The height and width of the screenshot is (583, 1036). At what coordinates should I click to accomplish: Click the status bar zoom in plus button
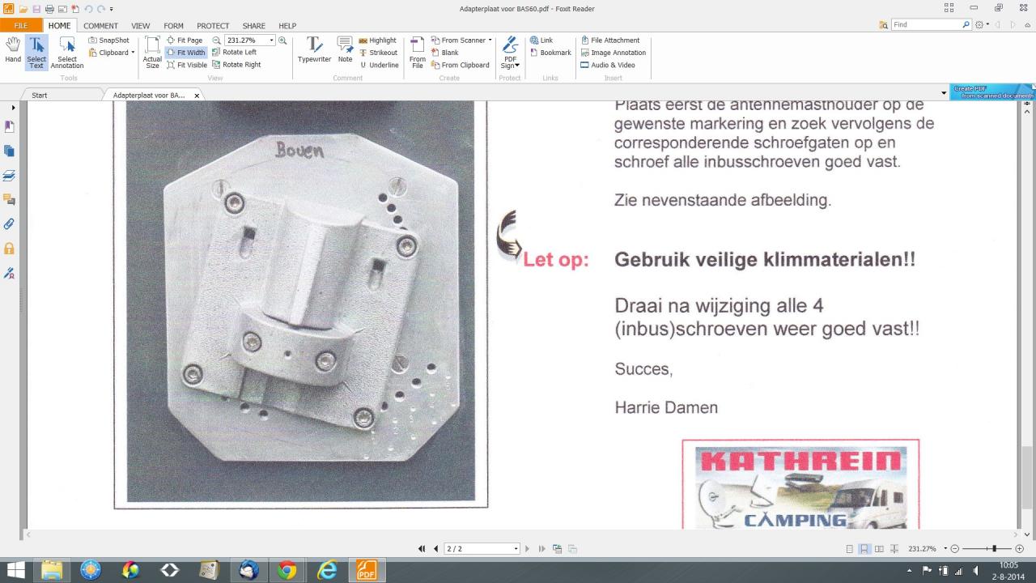point(1019,549)
